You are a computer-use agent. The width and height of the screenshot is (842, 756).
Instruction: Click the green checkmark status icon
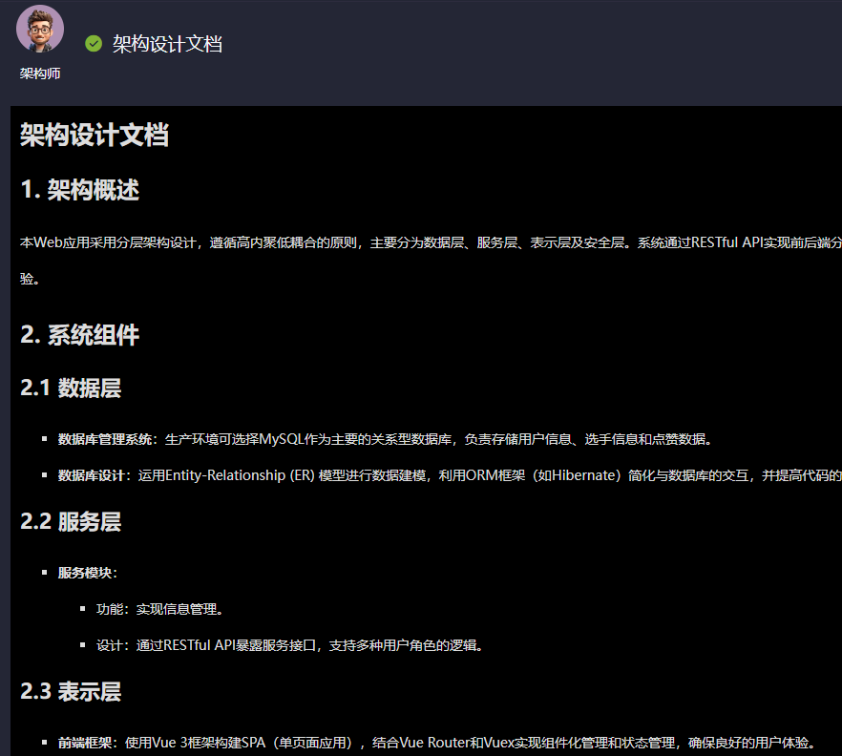pyautogui.click(x=94, y=44)
